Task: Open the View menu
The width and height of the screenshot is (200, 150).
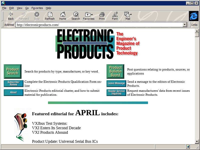Action: [x=19, y=8]
